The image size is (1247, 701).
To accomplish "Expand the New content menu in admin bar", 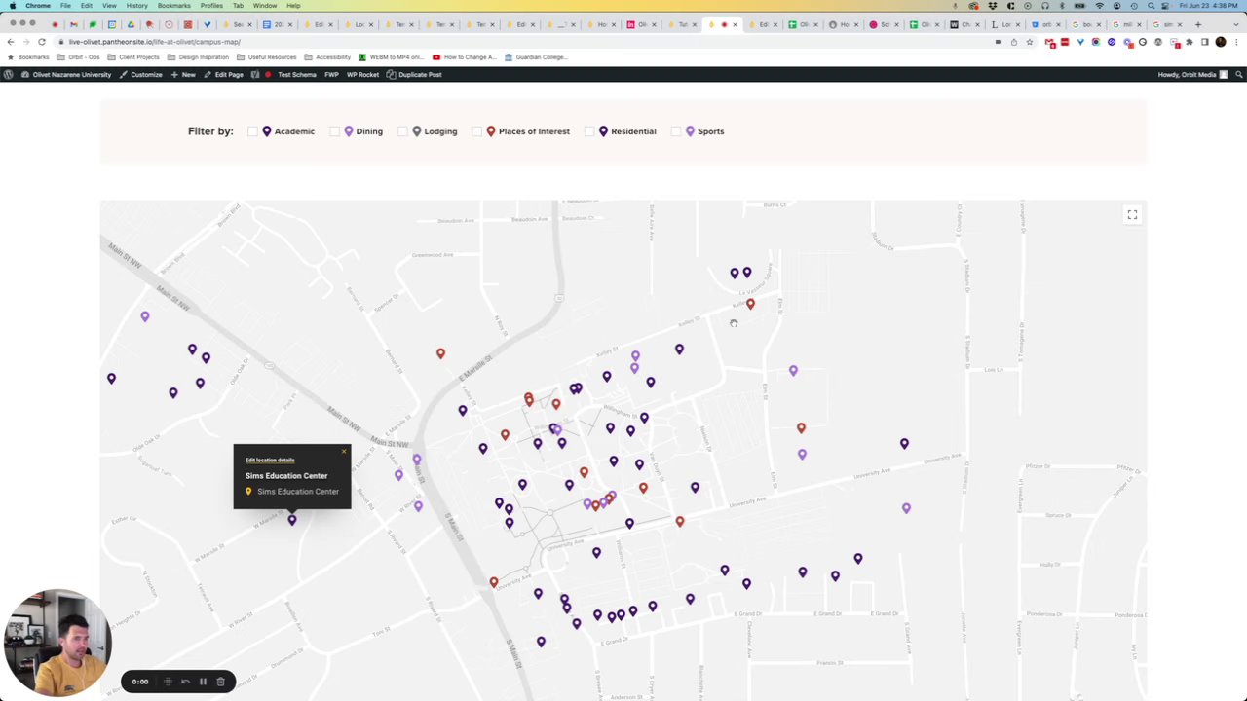I will point(183,75).
